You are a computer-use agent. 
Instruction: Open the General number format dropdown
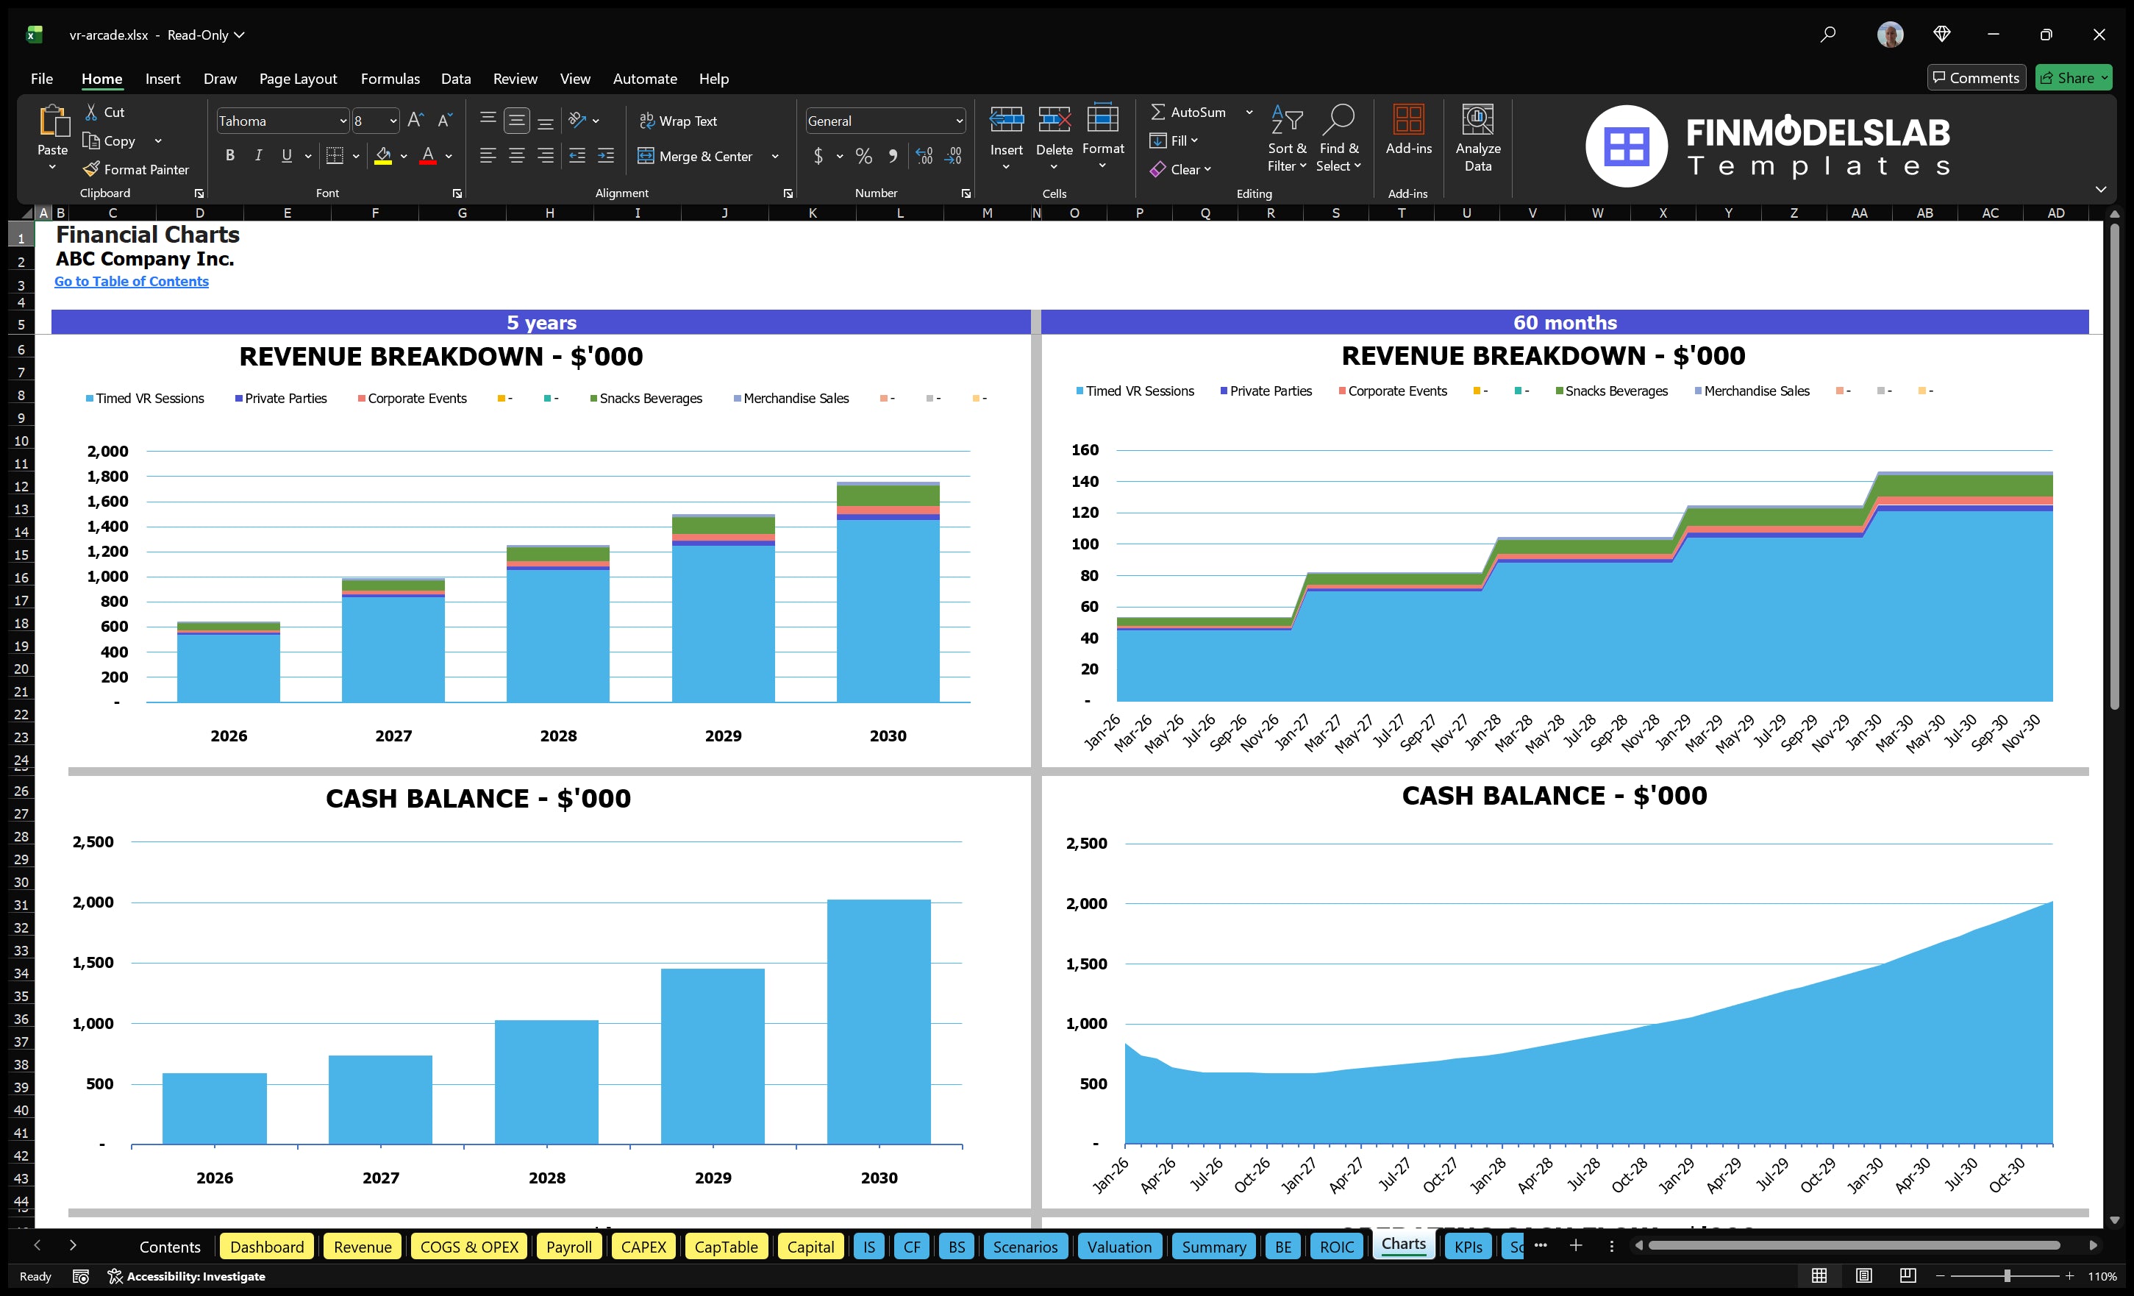tap(959, 121)
